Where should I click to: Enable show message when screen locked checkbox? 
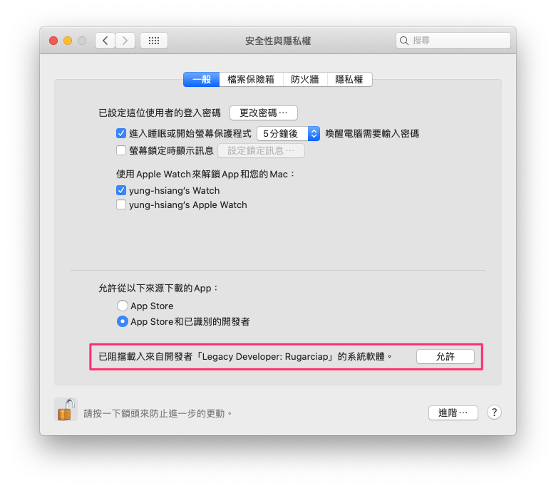[121, 150]
